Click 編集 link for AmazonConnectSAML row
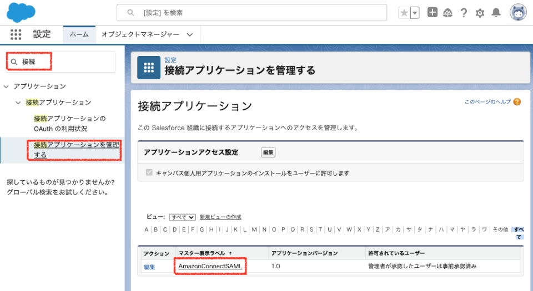This screenshot has width=533, height=291. 149,267
